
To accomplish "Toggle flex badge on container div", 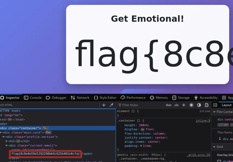I will point(45,128).
